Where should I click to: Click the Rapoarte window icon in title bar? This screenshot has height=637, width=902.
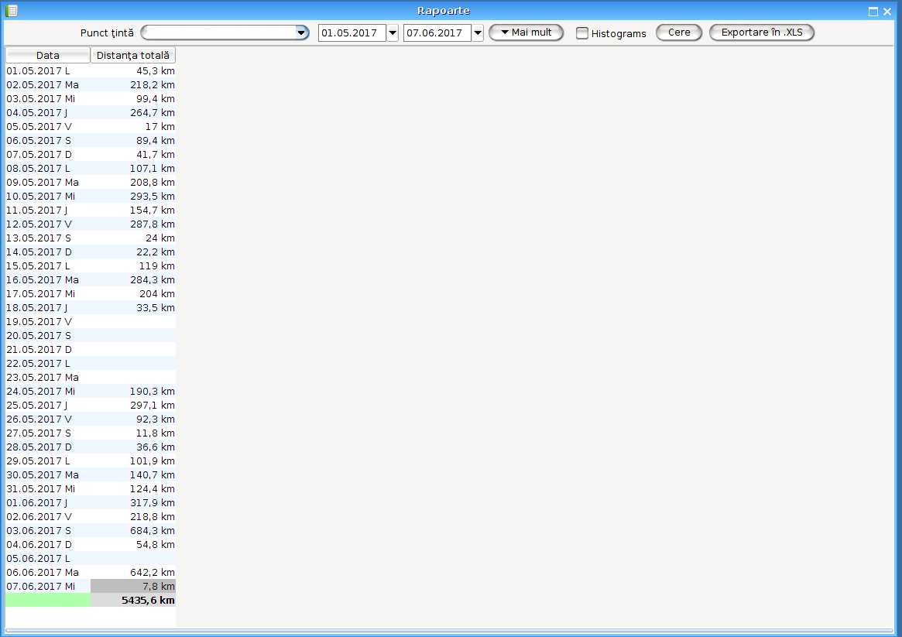[12, 11]
